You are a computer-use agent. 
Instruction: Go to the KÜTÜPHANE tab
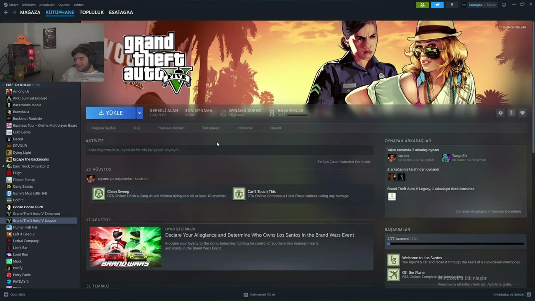pos(60,13)
